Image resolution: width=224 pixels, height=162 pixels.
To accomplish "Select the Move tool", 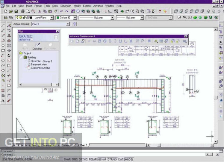I will click(x=9, y=50).
